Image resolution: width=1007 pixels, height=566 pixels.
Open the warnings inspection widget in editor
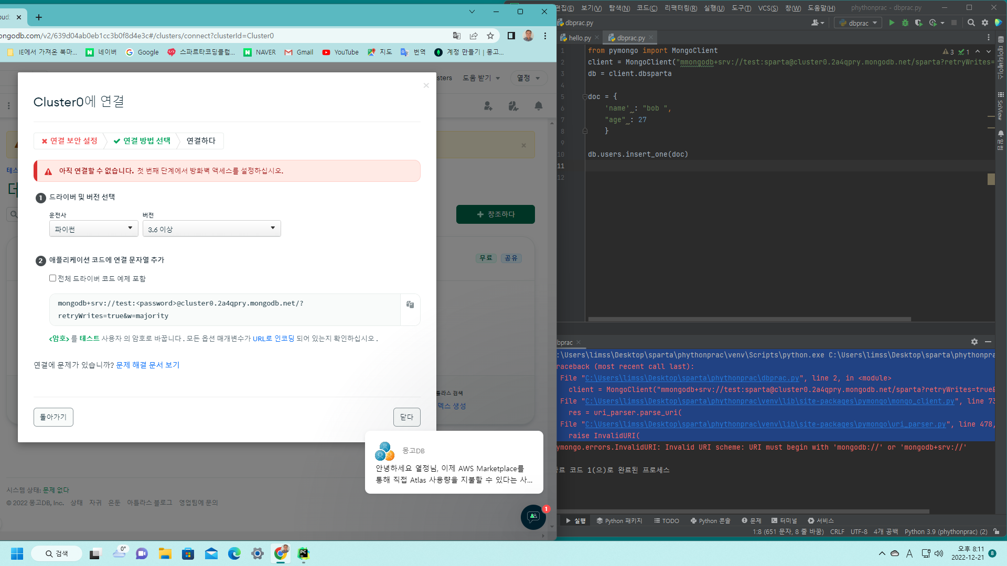pos(956,52)
